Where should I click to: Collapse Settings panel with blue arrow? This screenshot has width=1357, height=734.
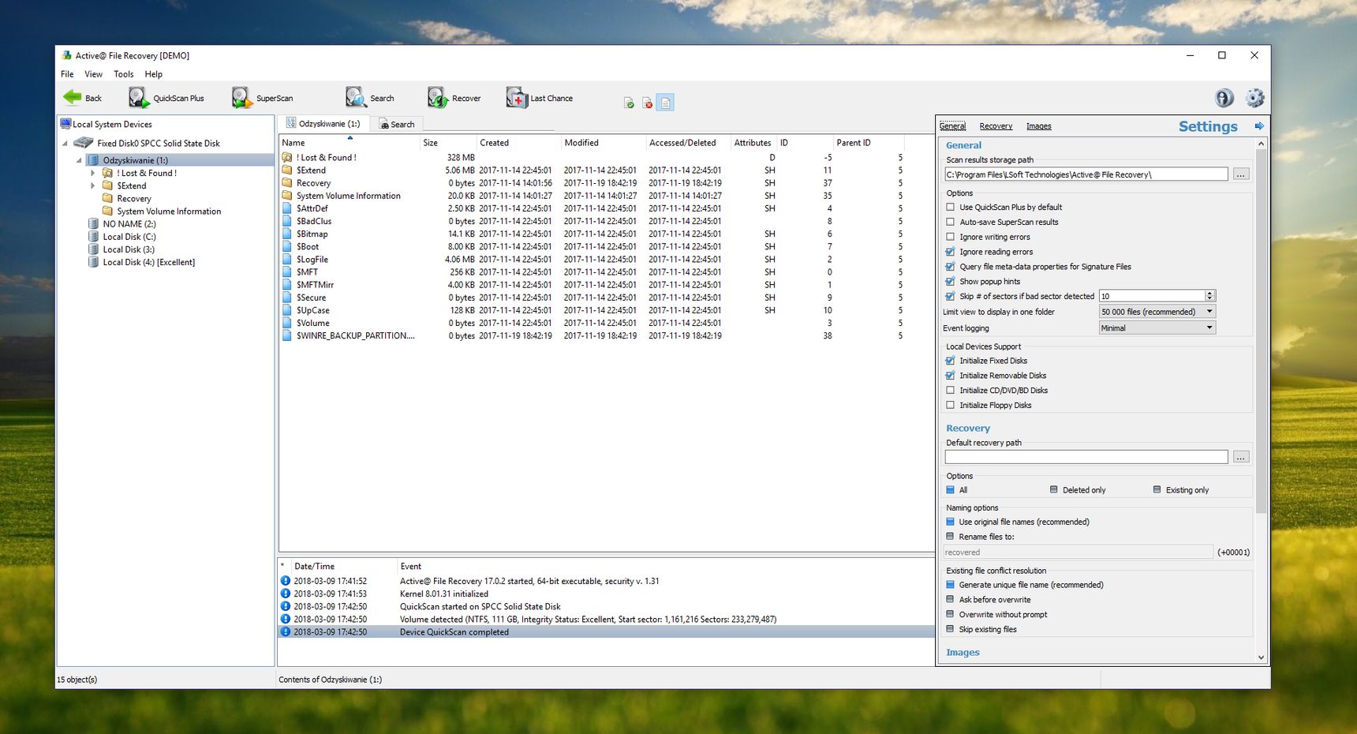1259,126
